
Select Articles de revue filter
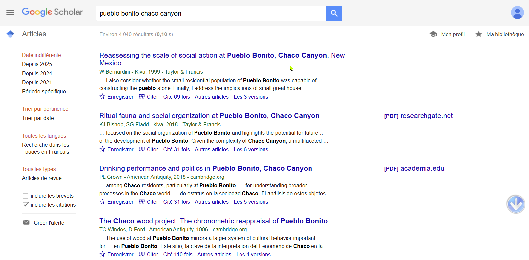[x=42, y=178]
